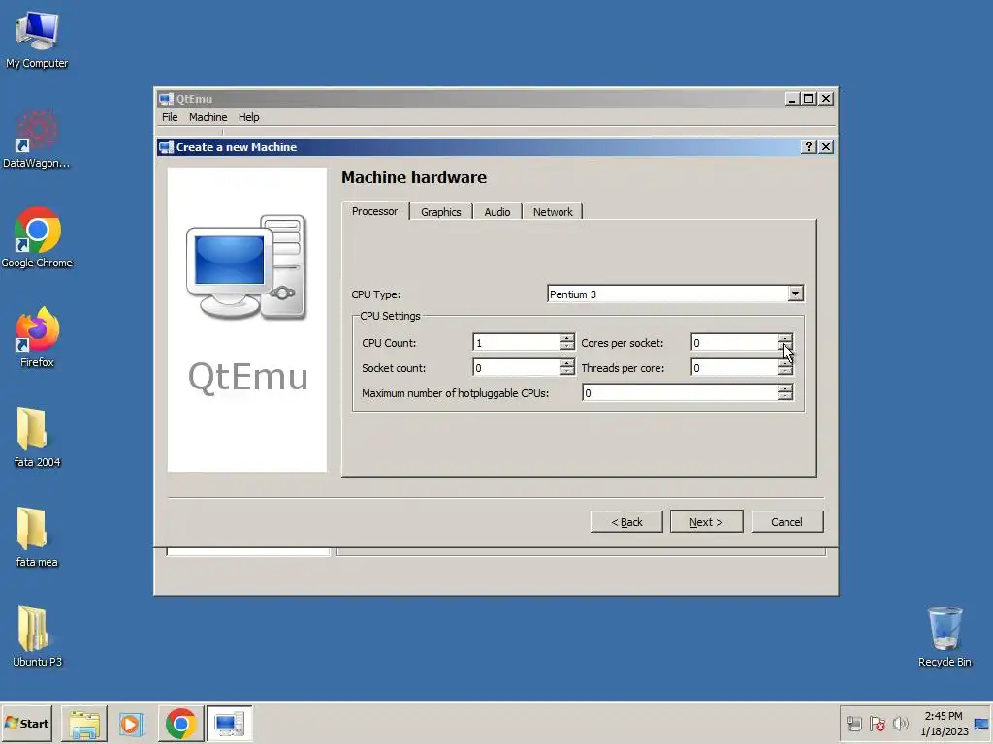Switch to the Audio tab

pyautogui.click(x=497, y=212)
